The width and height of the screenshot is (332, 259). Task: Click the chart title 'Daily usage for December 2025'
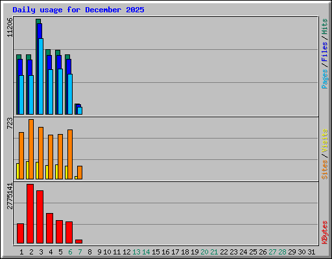coord(78,10)
